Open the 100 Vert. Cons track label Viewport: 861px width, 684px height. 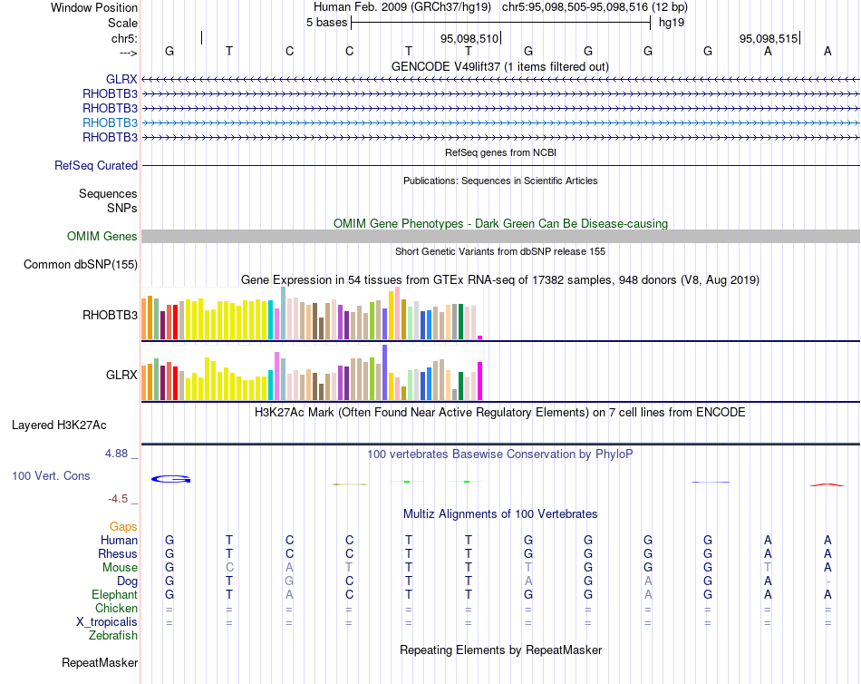point(51,475)
